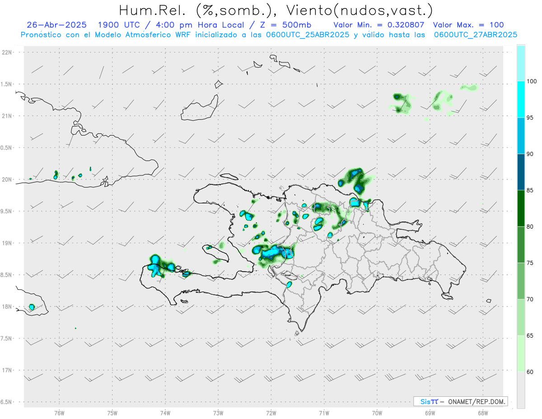Click the colorbar label '70'
Image resolution: width=542 pixels, height=419 pixels.
530,299
